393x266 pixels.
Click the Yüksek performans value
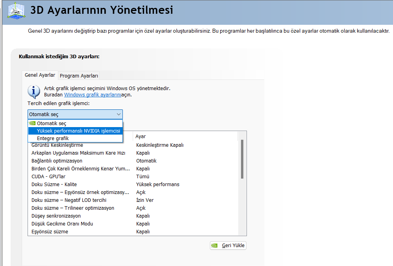pos(158,184)
